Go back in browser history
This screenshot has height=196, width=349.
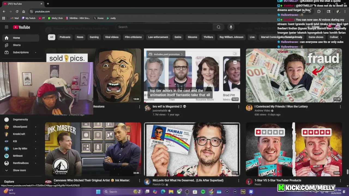point(4,11)
